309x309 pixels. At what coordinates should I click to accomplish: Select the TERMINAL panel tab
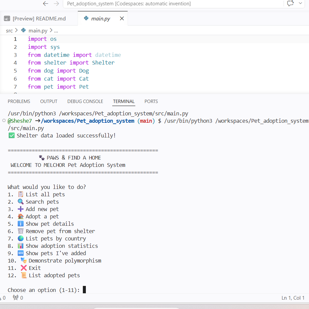124,101
